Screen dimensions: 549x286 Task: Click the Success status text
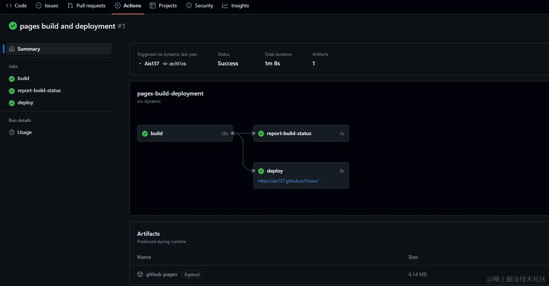point(228,64)
